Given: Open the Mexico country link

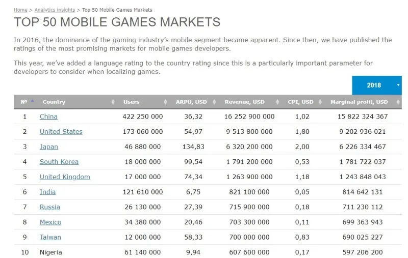Looking at the screenshot, I should click(50, 222).
